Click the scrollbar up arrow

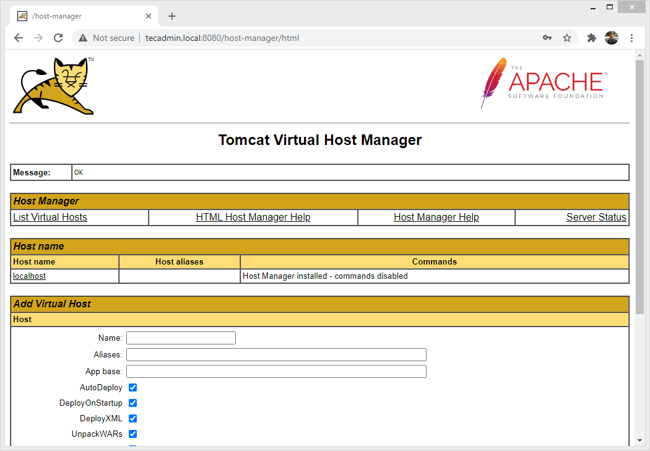point(639,55)
